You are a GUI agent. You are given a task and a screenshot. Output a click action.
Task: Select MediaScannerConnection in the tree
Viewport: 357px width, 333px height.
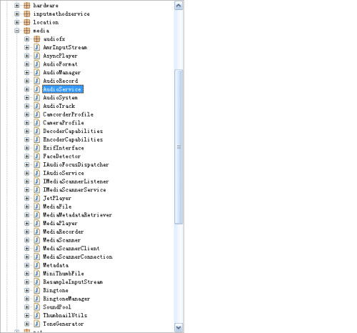click(x=78, y=257)
